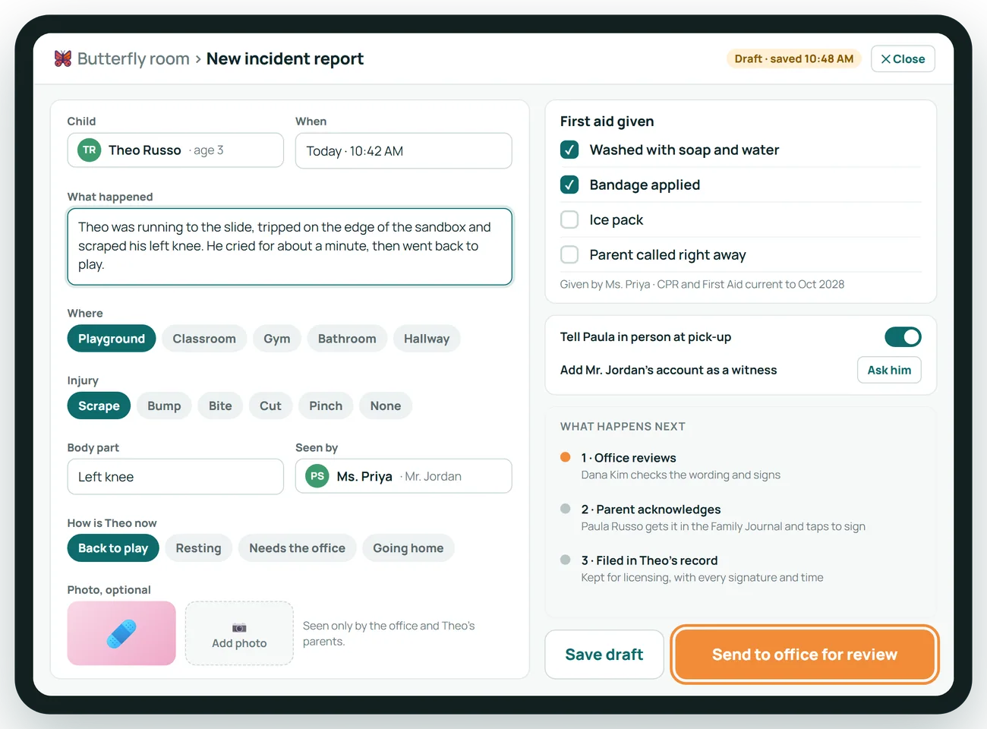
Task: Mark Theo as Back to play
Action: [x=113, y=548]
